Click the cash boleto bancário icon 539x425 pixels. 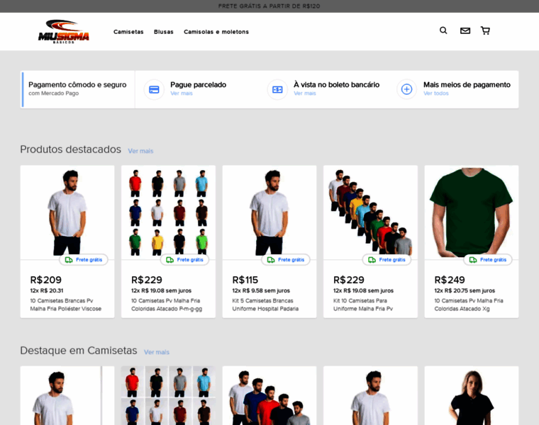click(277, 89)
